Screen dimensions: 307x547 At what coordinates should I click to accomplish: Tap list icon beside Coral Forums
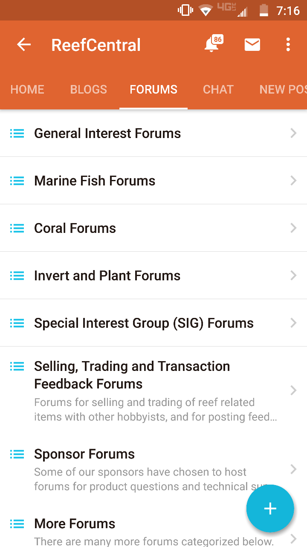17,228
